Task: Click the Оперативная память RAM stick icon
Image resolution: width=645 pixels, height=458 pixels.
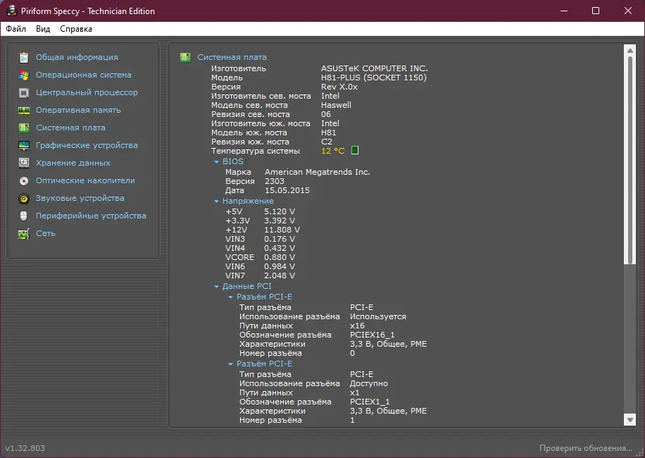Action: point(24,111)
